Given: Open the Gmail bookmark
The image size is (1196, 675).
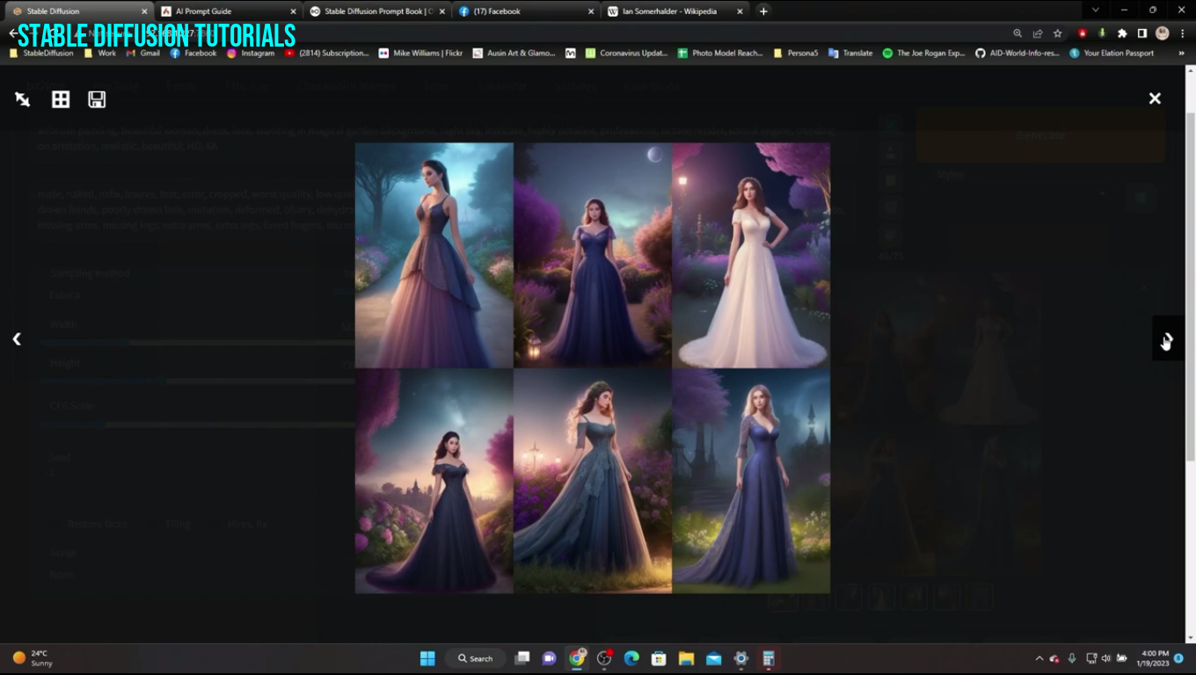Looking at the screenshot, I should (142, 53).
